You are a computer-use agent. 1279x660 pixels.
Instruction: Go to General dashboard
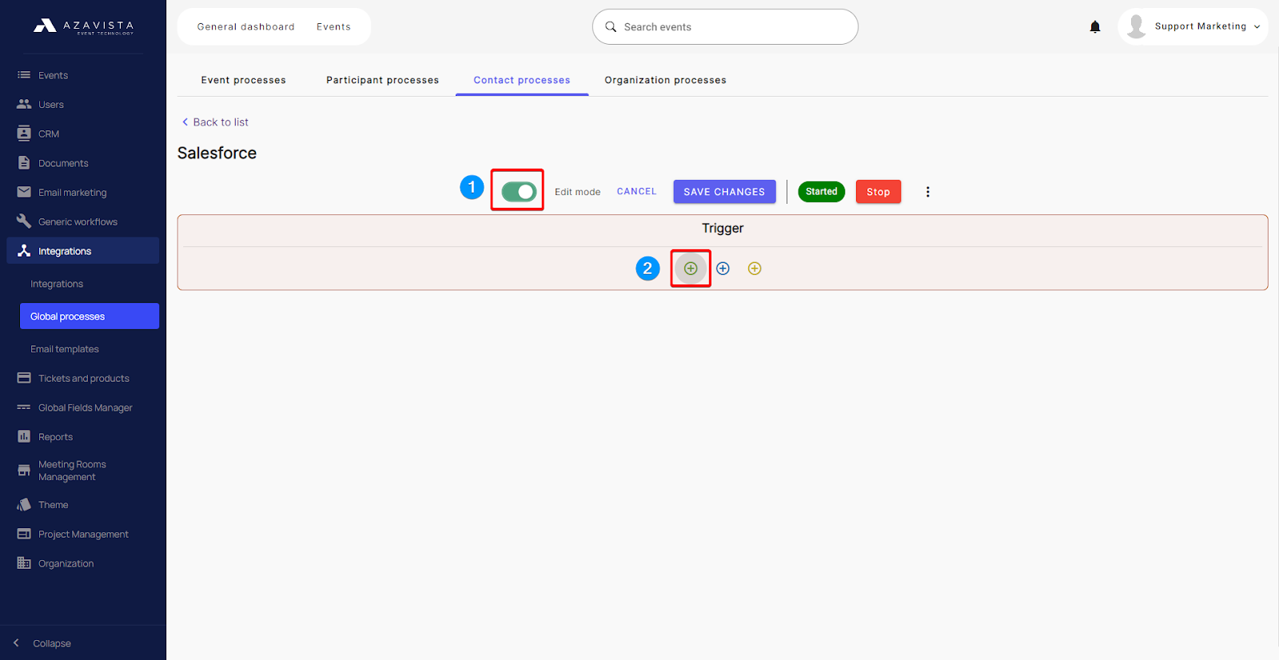pyautogui.click(x=246, y=27)
